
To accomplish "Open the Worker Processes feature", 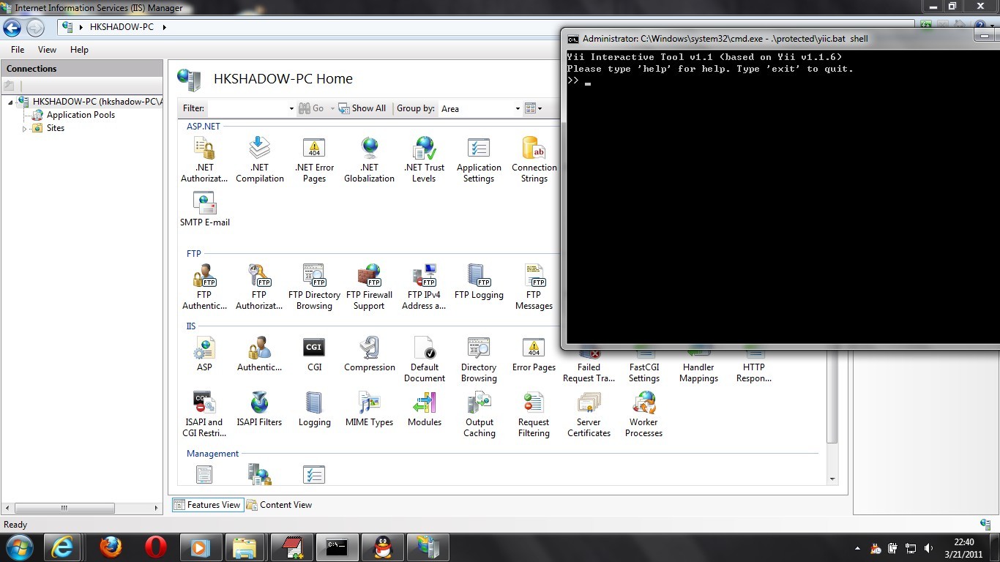I will (643, 414).
